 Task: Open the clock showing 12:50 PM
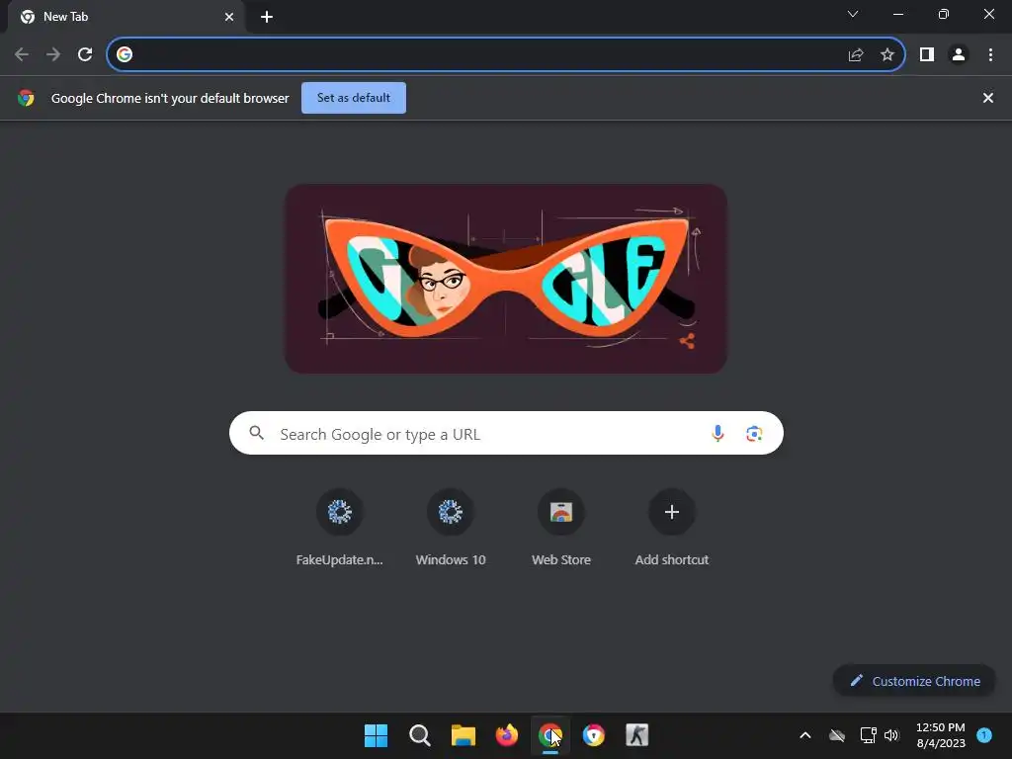941,735
